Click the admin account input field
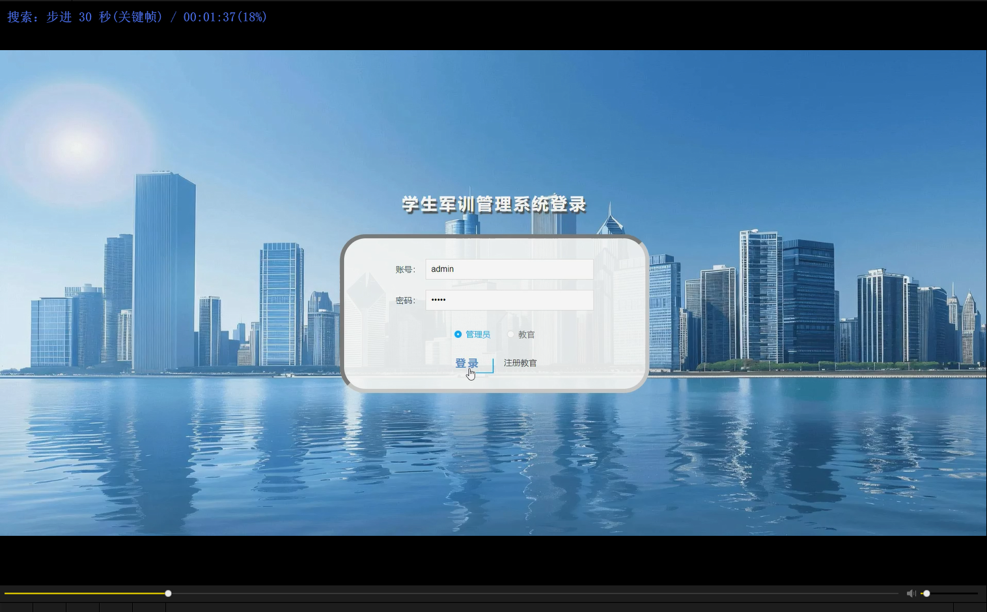This screenshot has height=612, width=987. 508,269
